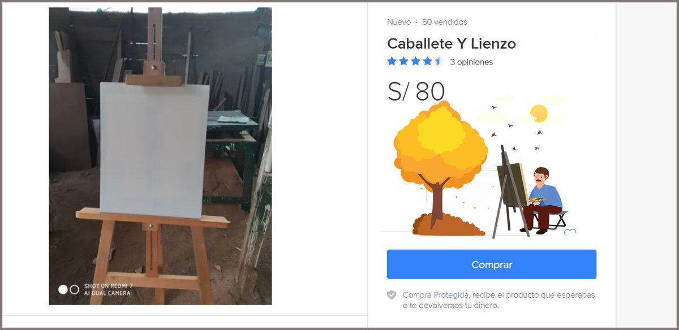Click the fourth blue rating star
The height and width of the screenshot is (330, 679).
pos(427,61)
